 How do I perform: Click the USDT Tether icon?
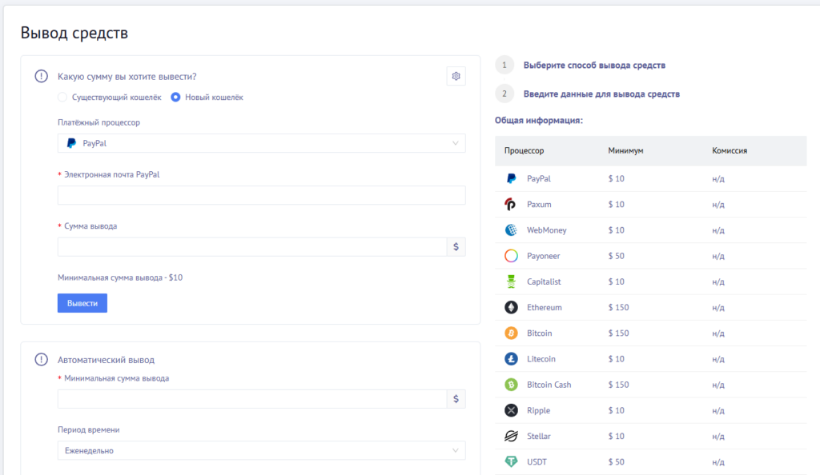511,461
